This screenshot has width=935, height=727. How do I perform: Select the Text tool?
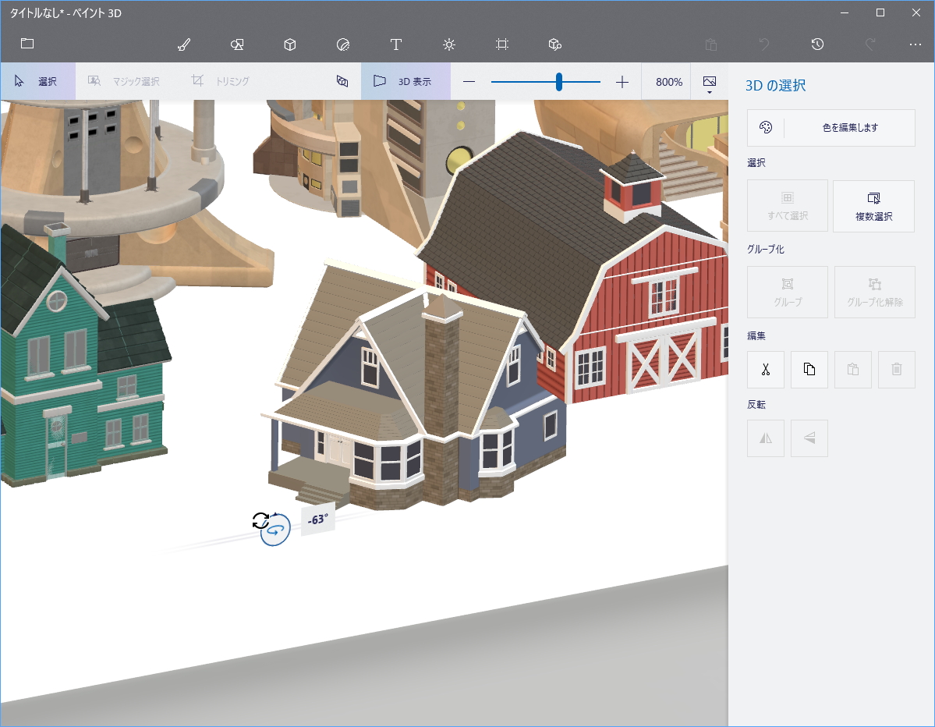pos(396,44)
